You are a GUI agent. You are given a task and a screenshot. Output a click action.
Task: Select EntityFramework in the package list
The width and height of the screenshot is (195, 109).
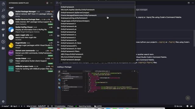coord(97,7)
